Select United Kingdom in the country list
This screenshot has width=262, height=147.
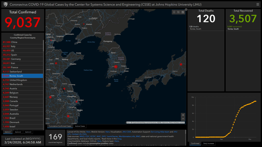point(22,80)
